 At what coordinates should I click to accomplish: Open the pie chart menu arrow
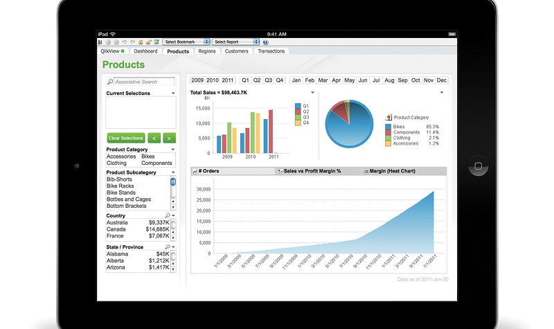coord(442,93)
